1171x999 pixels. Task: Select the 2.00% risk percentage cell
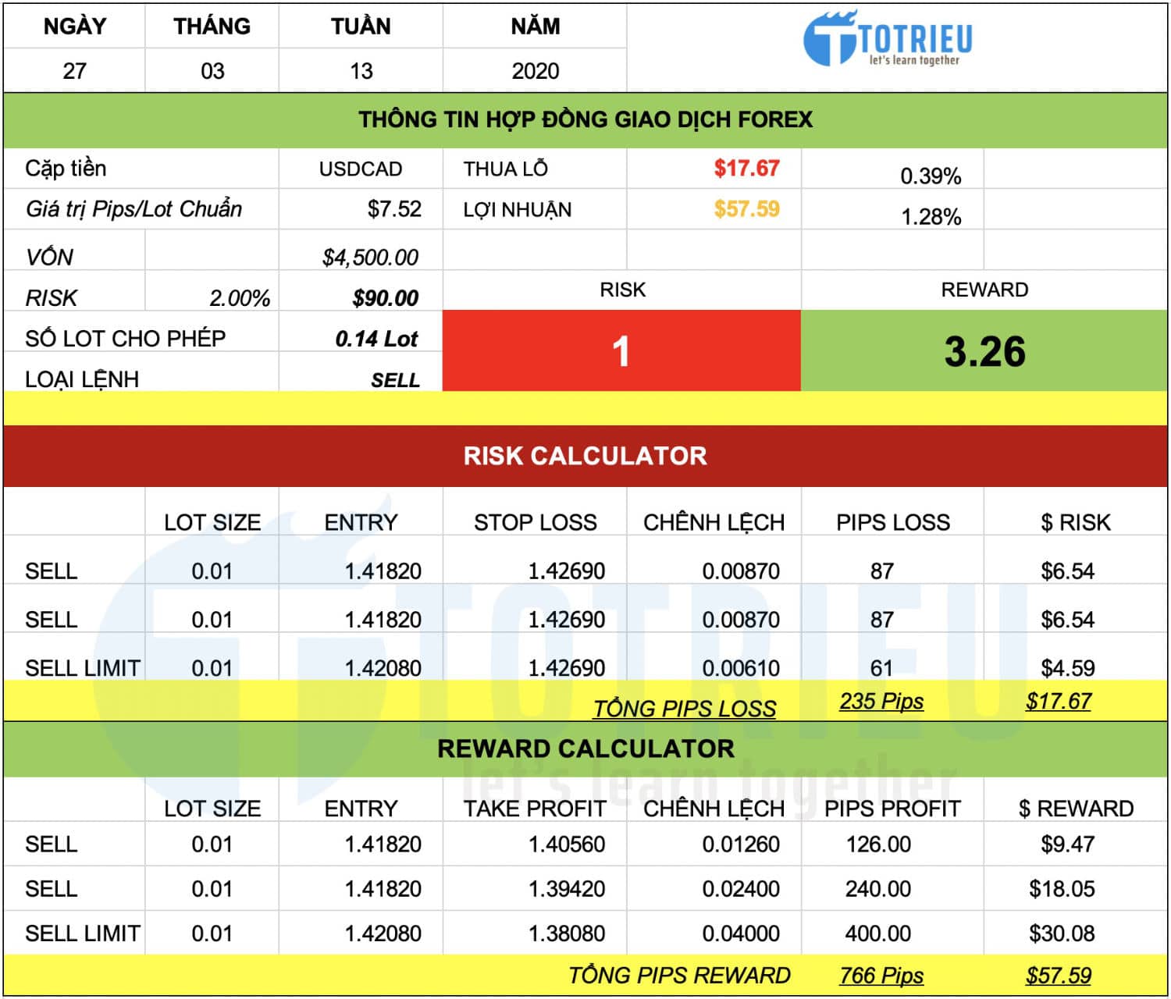tap(239, 298)
